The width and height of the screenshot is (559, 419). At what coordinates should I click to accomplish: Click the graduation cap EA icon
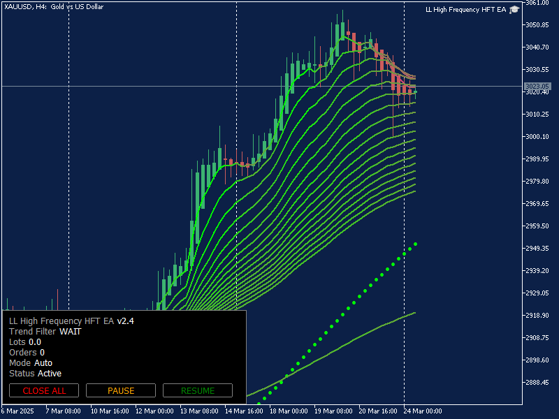tap(514, 10)
